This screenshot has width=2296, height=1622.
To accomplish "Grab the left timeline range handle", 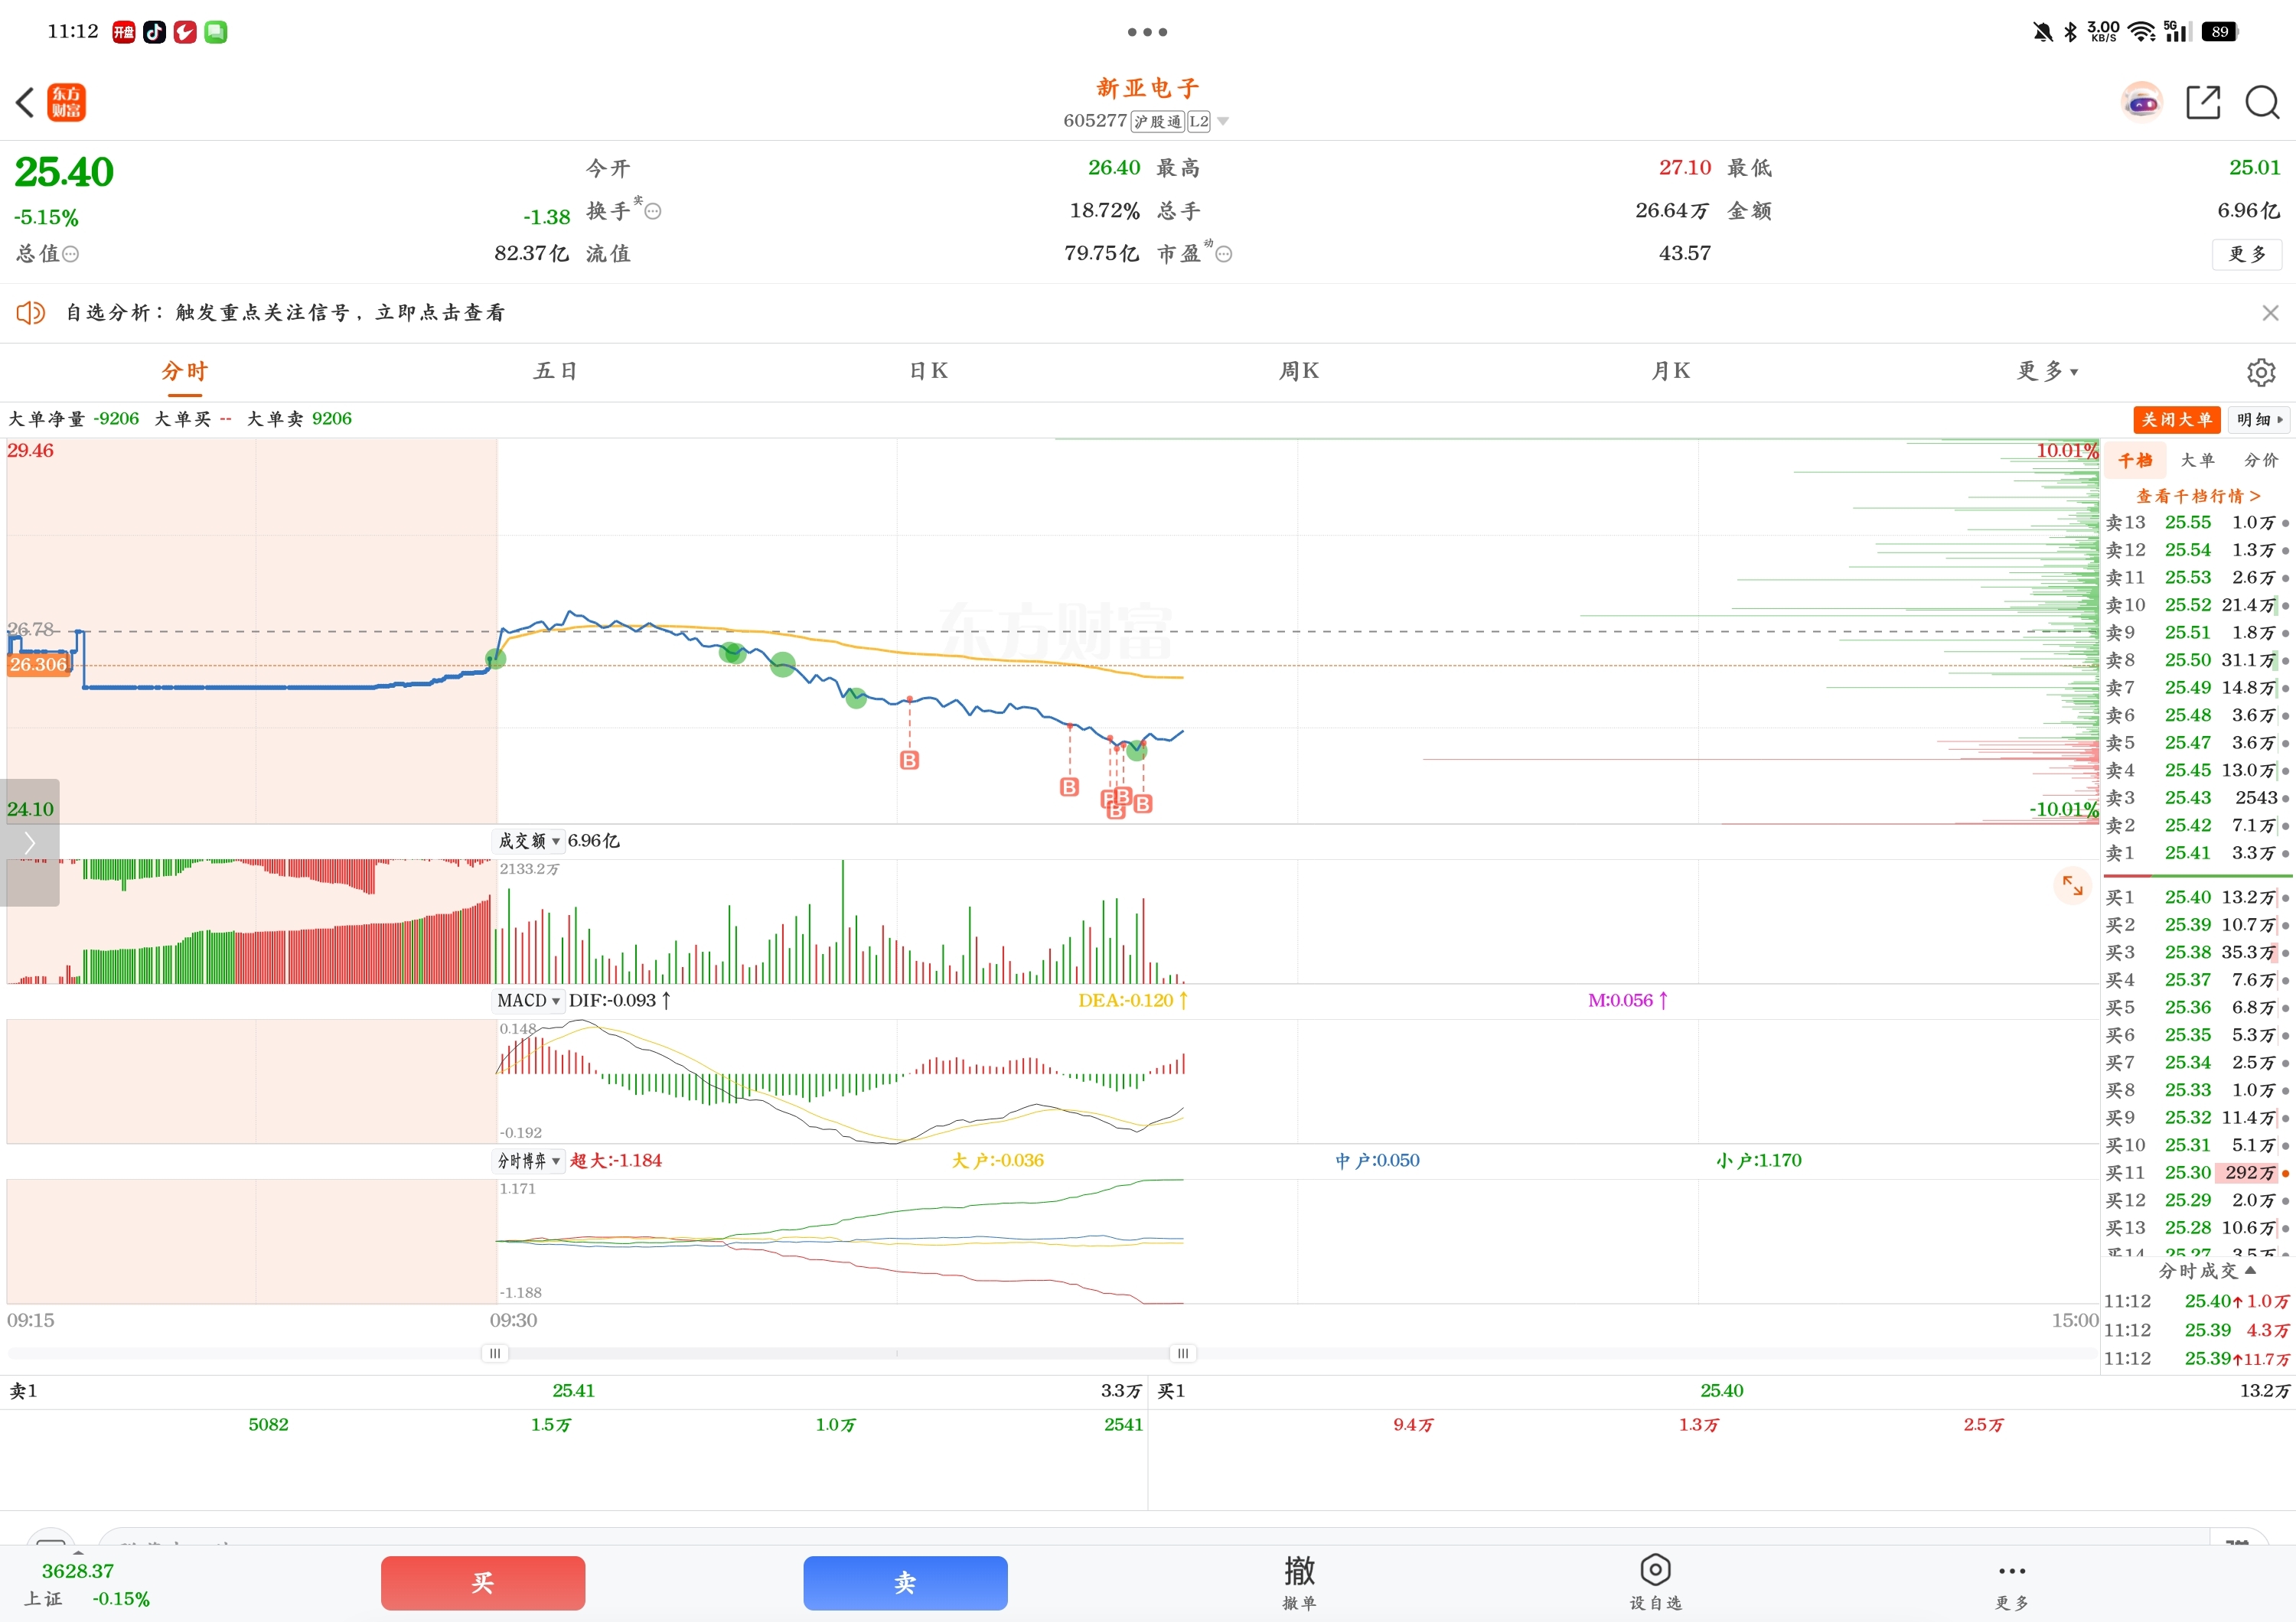I will pos(495,1353).
